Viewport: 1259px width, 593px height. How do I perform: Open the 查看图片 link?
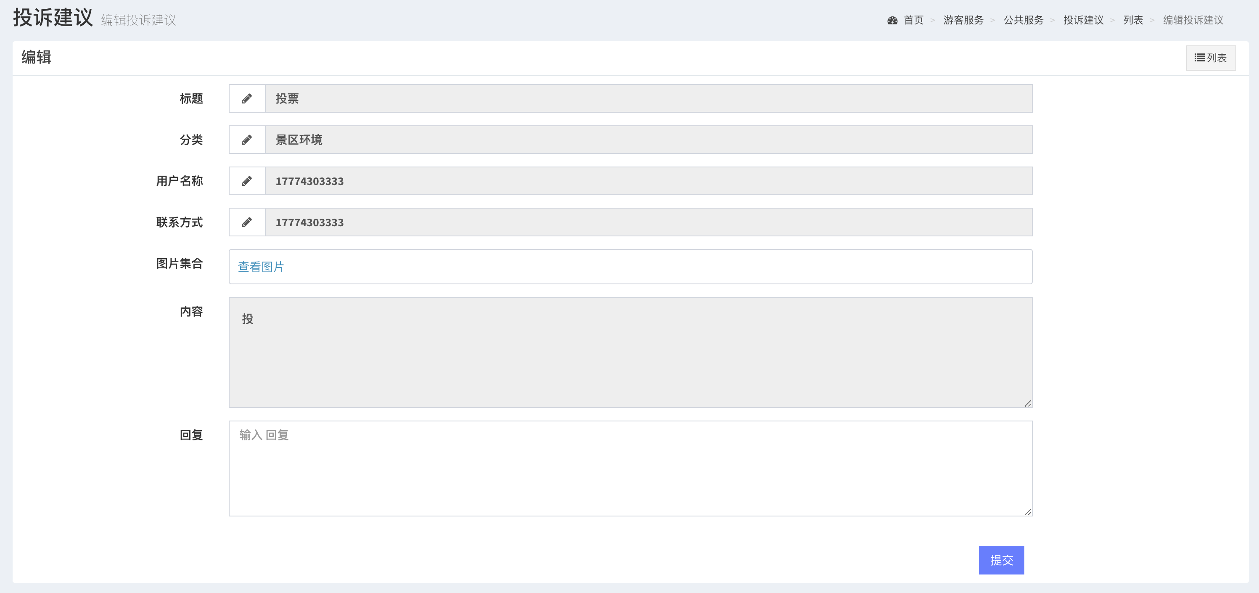tap(260, 267)
